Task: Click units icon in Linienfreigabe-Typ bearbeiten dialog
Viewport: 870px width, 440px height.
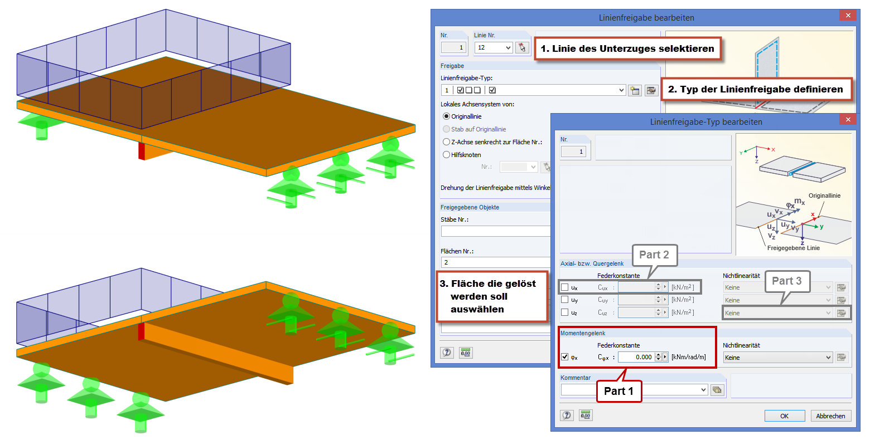Action: point(586,415)
